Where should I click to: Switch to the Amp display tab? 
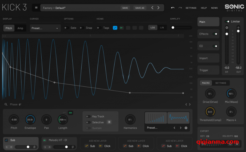click(x=20, y=28)
